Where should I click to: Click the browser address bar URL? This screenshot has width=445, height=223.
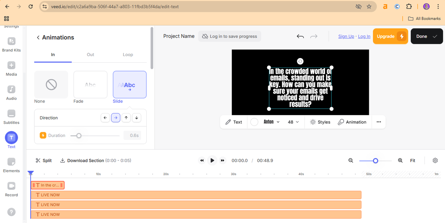[115, 7]
